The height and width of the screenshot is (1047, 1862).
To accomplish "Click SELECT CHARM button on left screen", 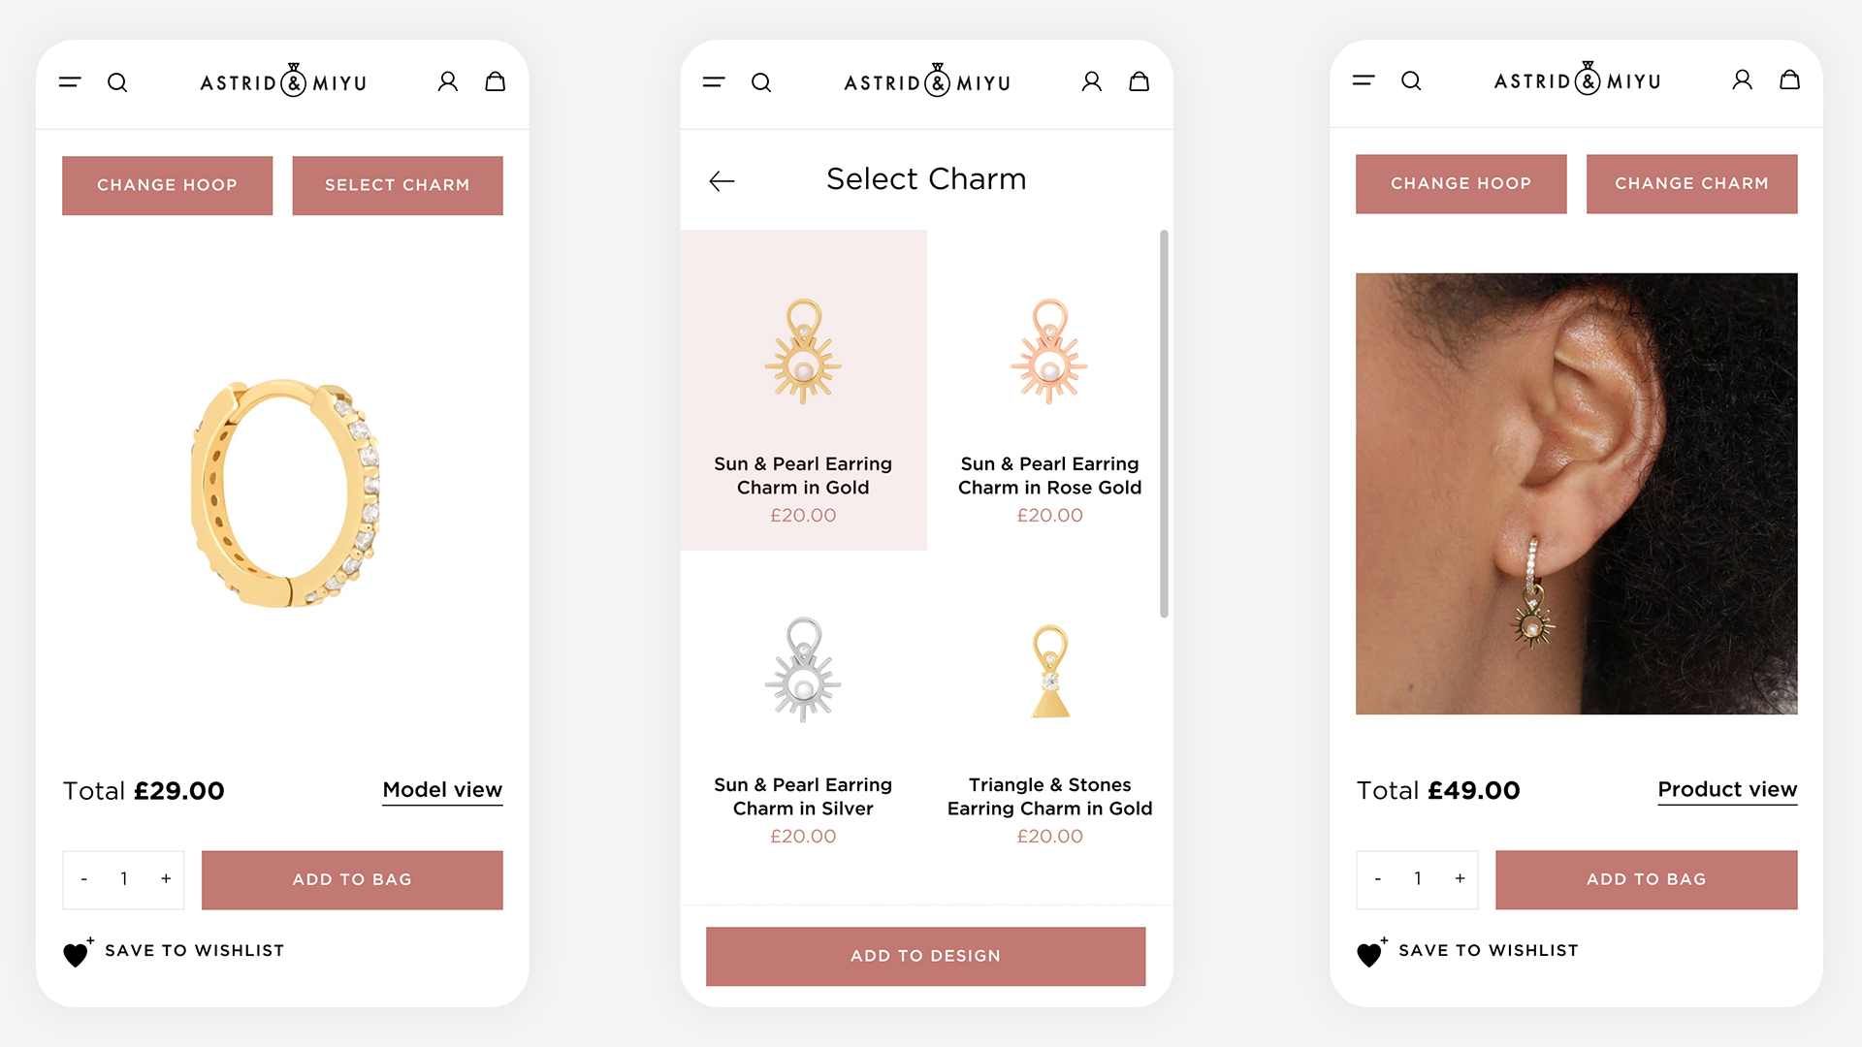I will click(398, 184).
